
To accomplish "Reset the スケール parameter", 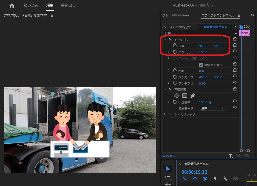I will point(234,51).
